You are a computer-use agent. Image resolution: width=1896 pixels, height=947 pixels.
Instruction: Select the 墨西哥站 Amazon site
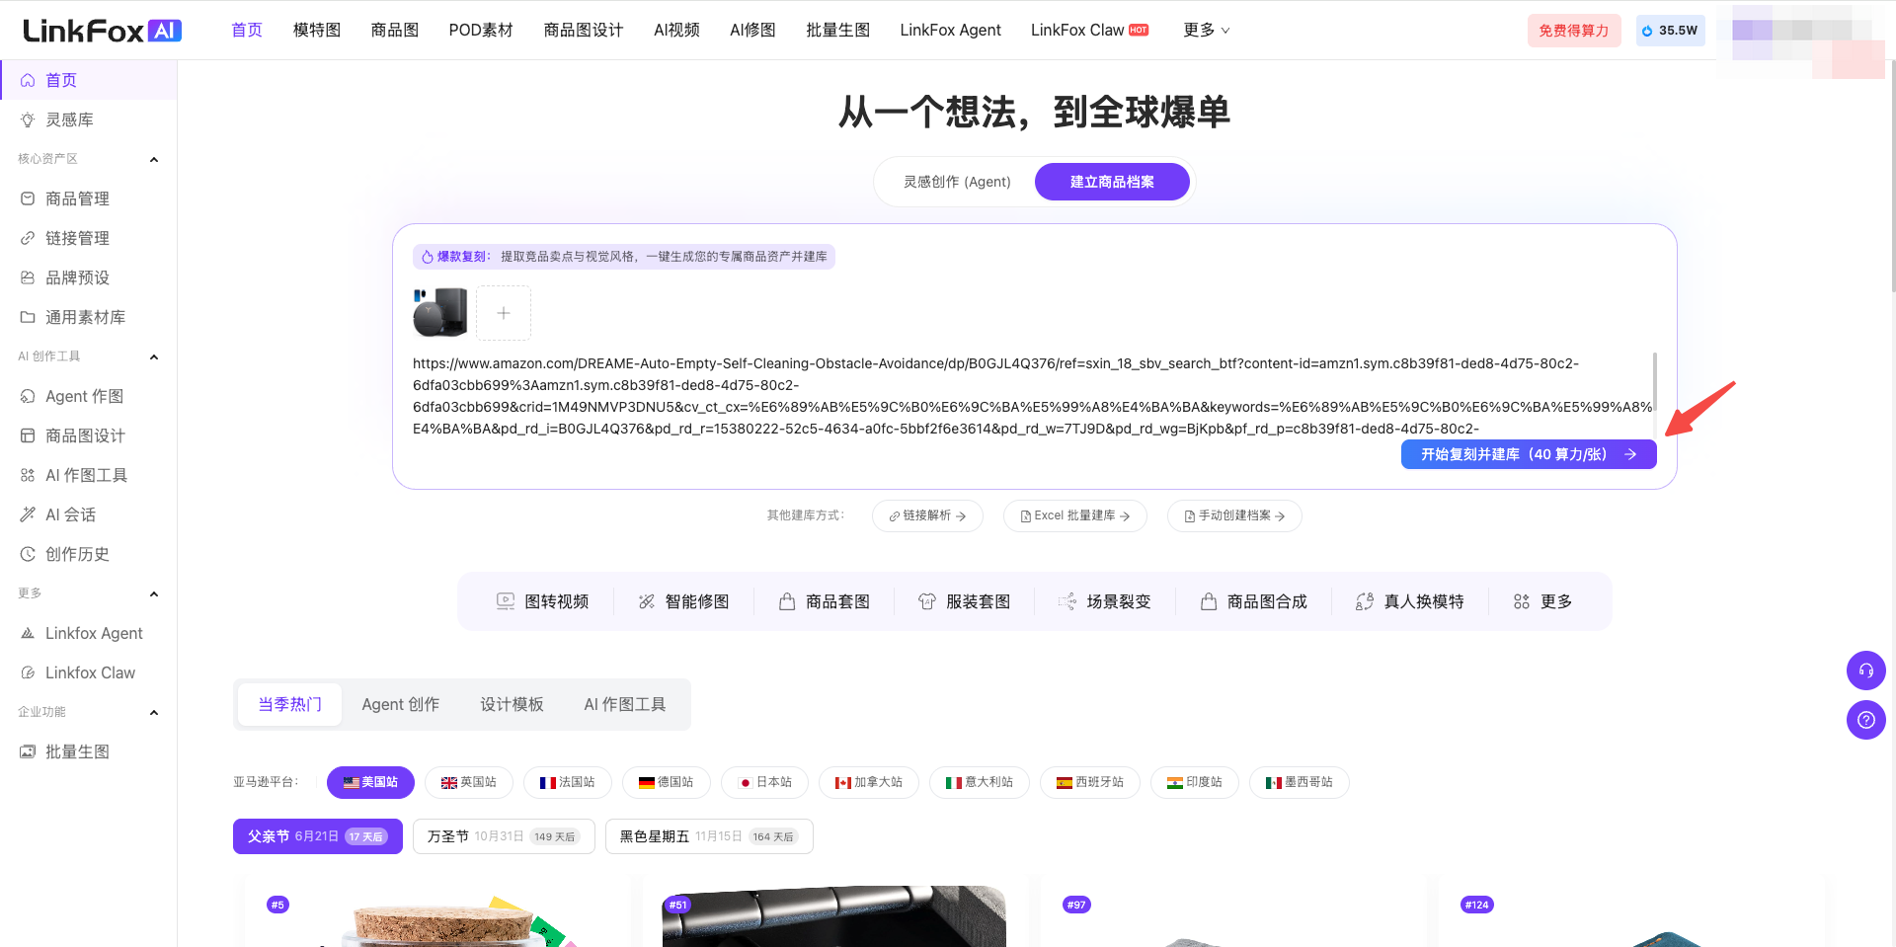(x=1300, y=782)
